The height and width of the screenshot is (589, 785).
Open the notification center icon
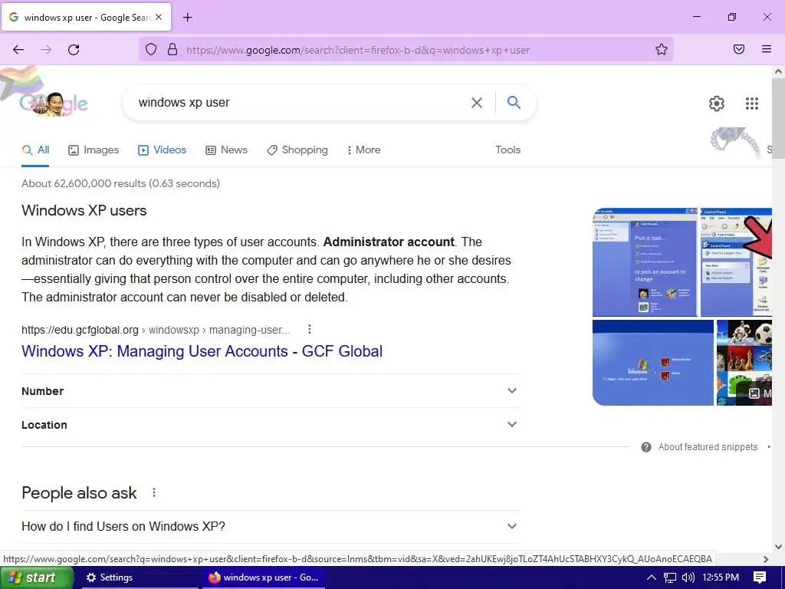[760, 577]
